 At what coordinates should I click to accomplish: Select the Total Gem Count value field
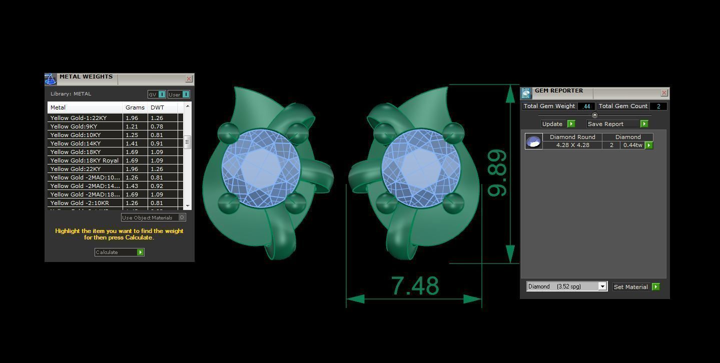click(658, 106)
